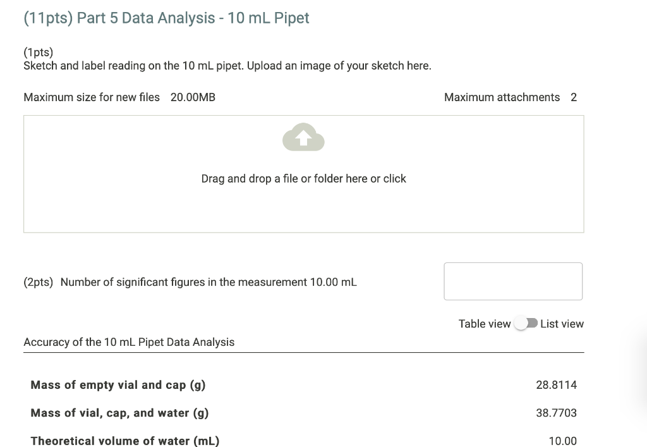Click the significant figures answer field
Image resolution: width=647 pixels, height=447 pixels.
coord(512,281)
